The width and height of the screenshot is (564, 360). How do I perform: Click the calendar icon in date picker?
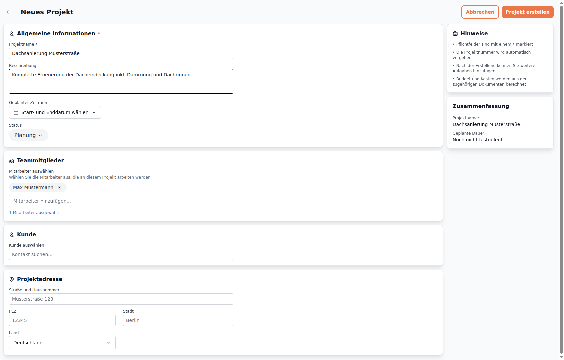pos(16,113)
